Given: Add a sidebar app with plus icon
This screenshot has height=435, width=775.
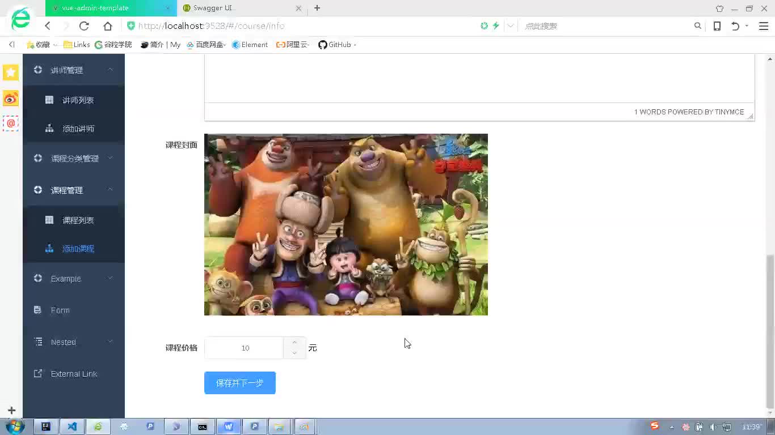Looking at the screenshot, I should pyautogui.click(x=11, y=410).
